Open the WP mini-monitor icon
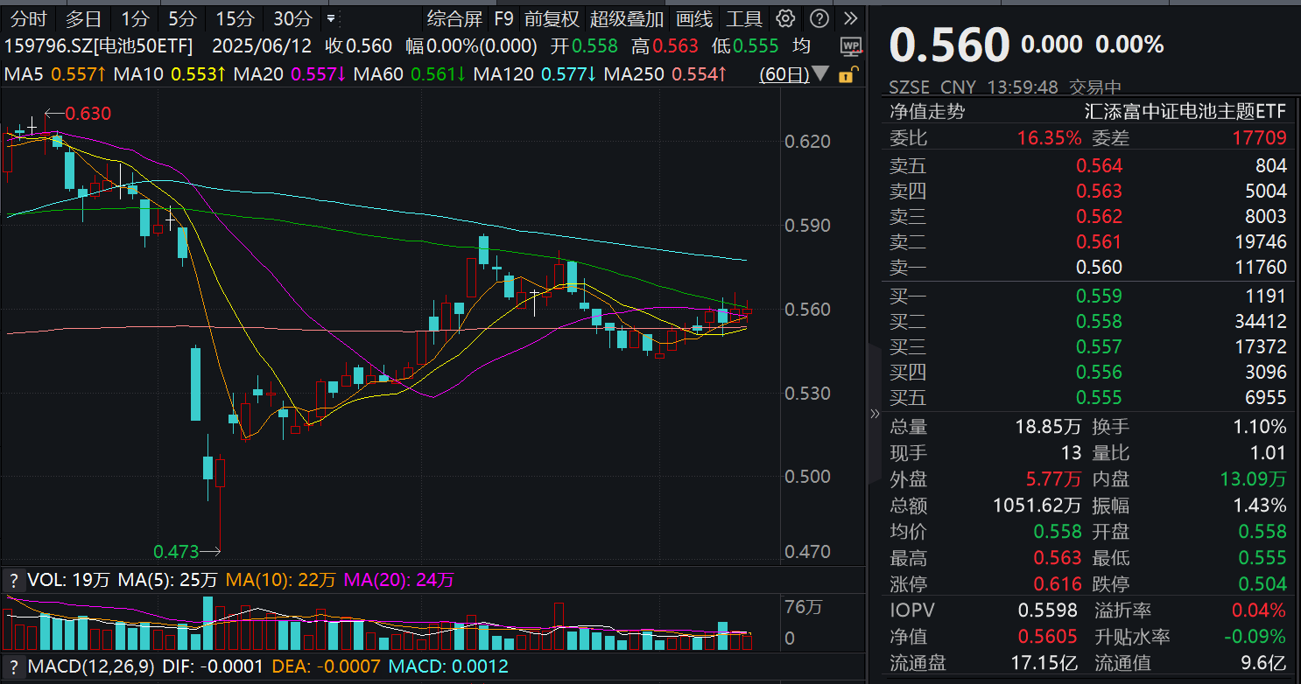Image resolution: width=1301 pixels, height=684 pixels. click(851, 46)
